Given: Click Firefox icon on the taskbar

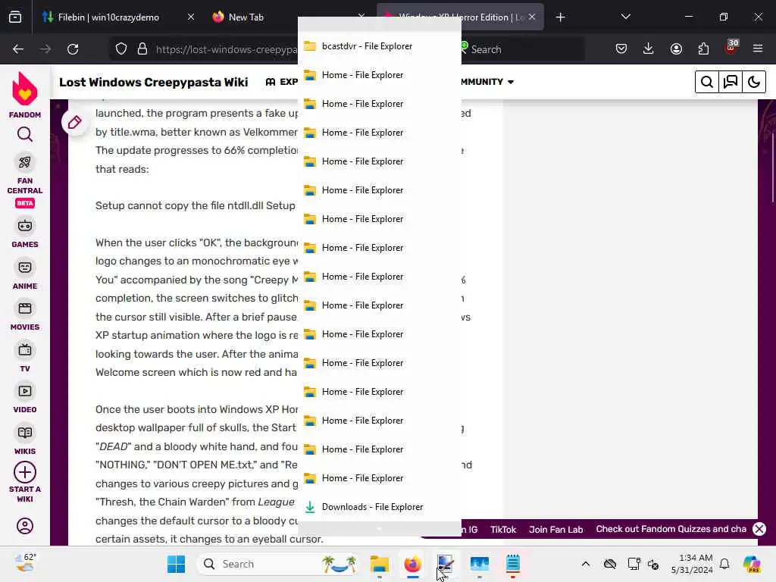Looking at the screenshot, I should tap(412, 564).
